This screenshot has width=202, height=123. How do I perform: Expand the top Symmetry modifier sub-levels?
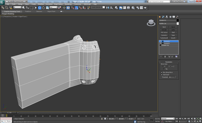click(163, 41)
